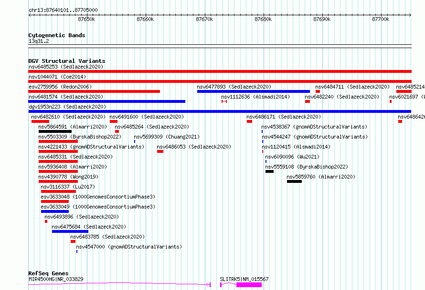Click the chr13:87640101..87705000 region label
This screenshot has width=425, height=290.
(x=63, y=10)
